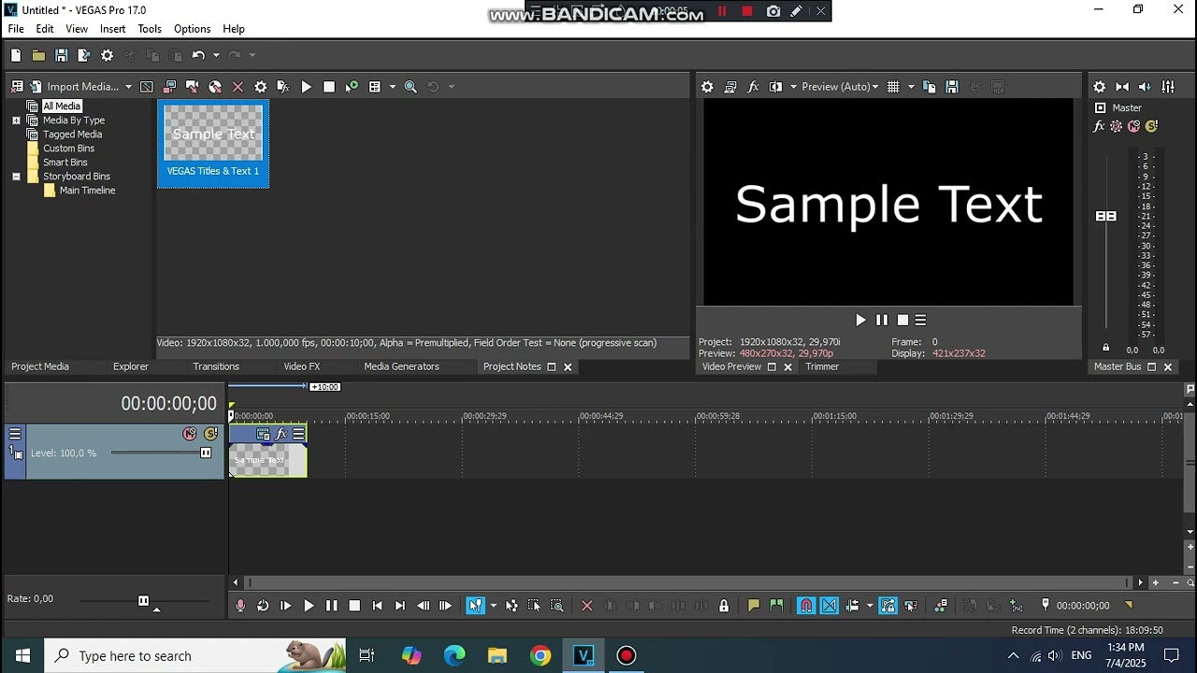Toggle Downmix Output in Master Bus toolbar
The height and width of the screenshot is (673, 1197).
pyautogui.click(x=1122, y=87)
